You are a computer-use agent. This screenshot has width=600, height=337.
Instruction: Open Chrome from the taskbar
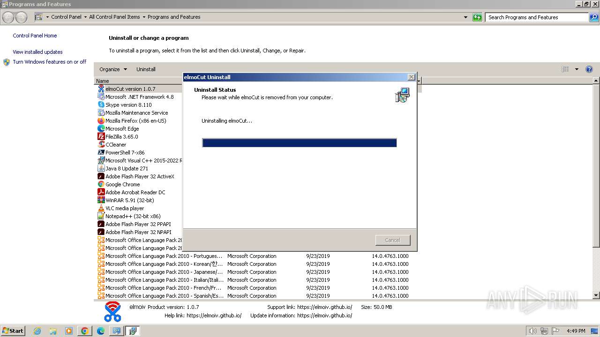point(84,331)
